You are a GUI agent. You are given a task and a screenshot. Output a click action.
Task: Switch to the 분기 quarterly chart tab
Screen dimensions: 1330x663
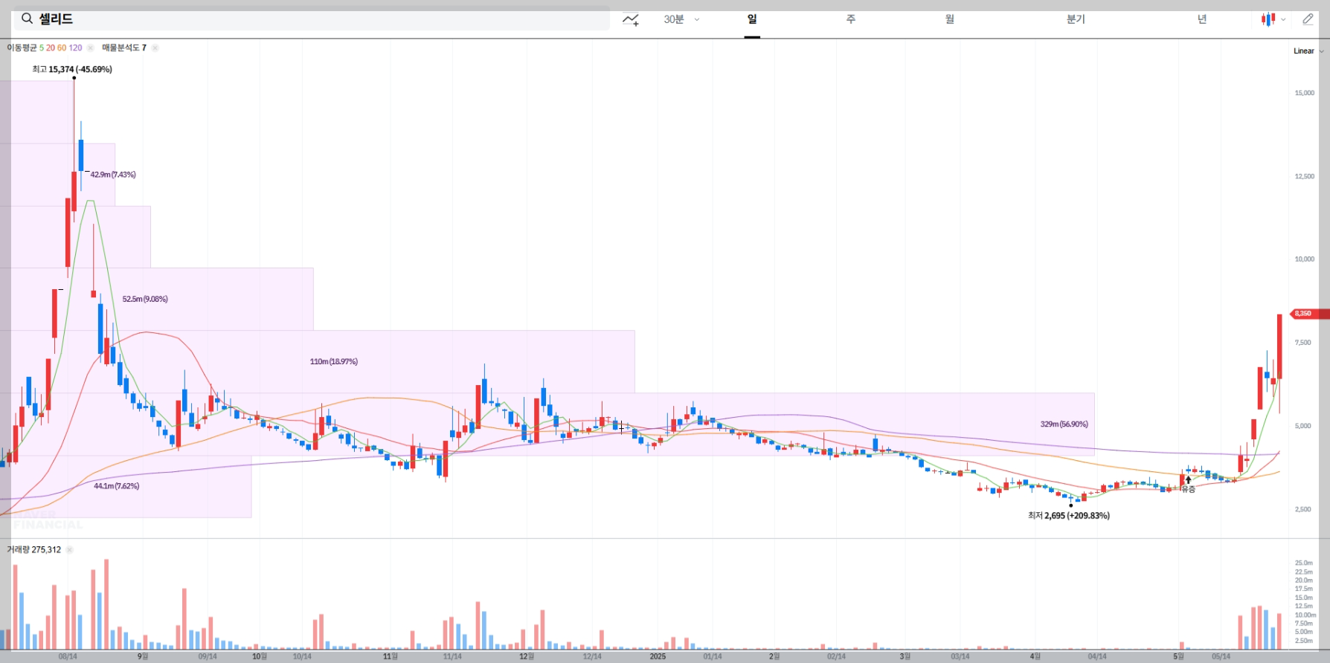point(1076,19)
